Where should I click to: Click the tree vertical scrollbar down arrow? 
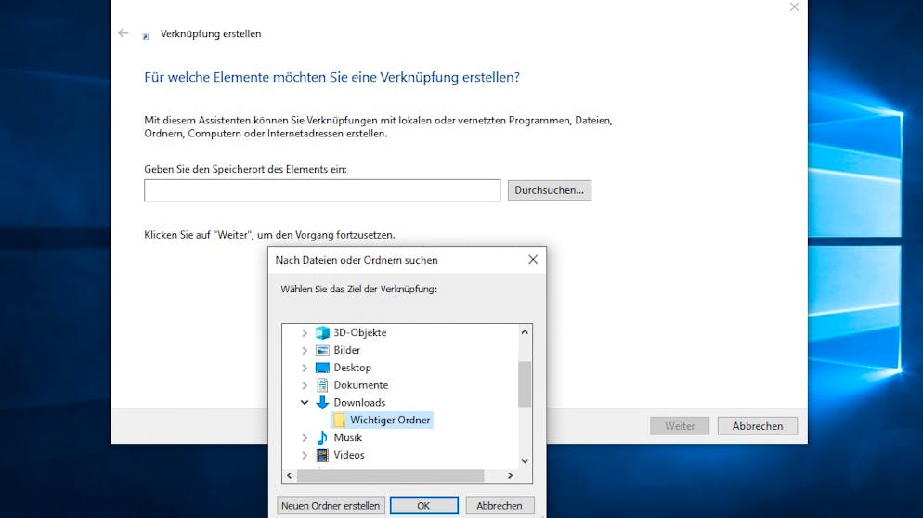[525, 460]
